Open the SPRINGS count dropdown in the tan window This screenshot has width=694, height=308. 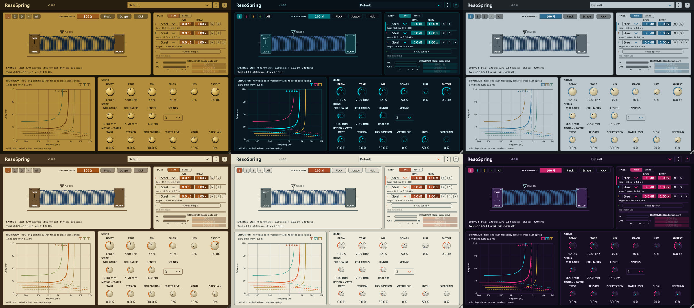pyautogui.click(x=173, y=272)
